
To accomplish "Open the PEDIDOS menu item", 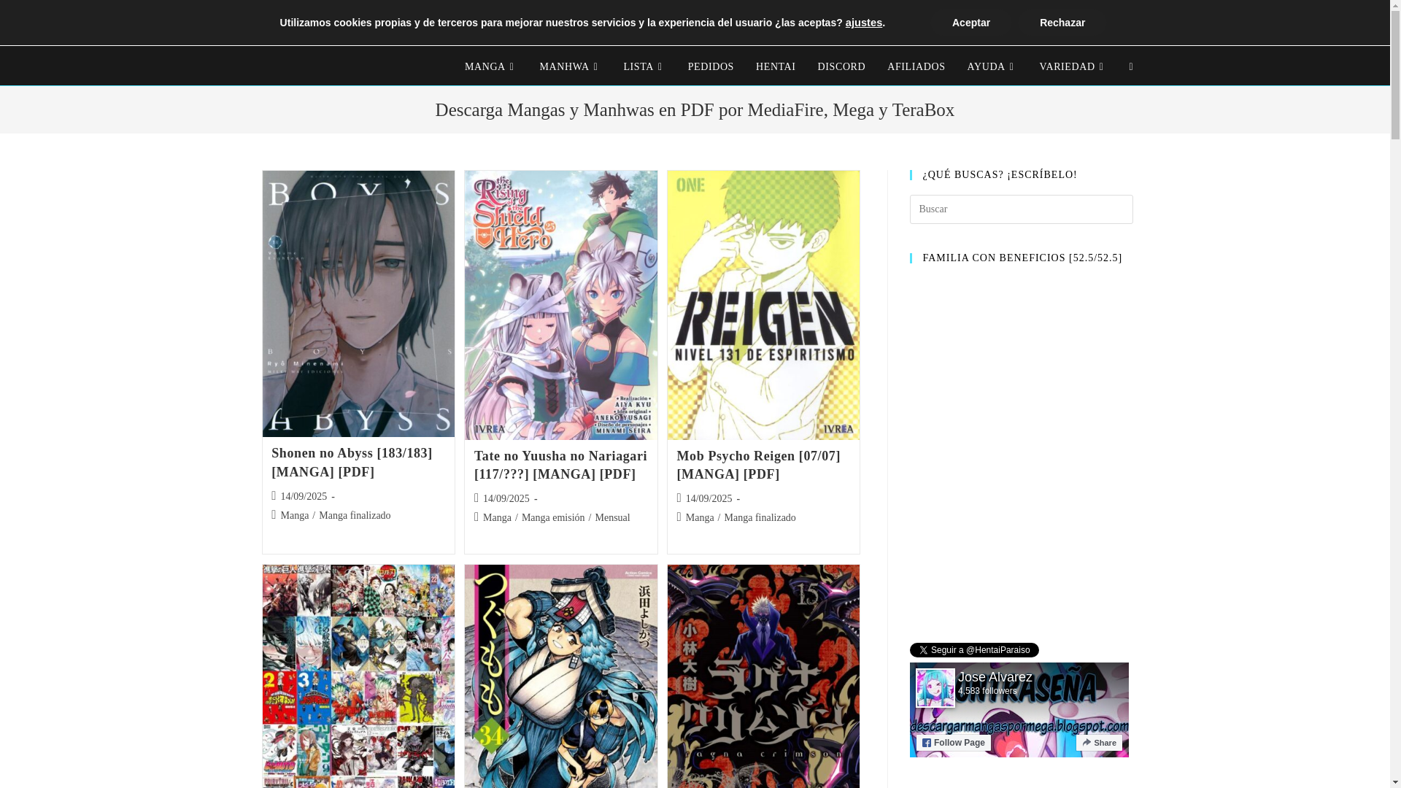I will point(711,66).
